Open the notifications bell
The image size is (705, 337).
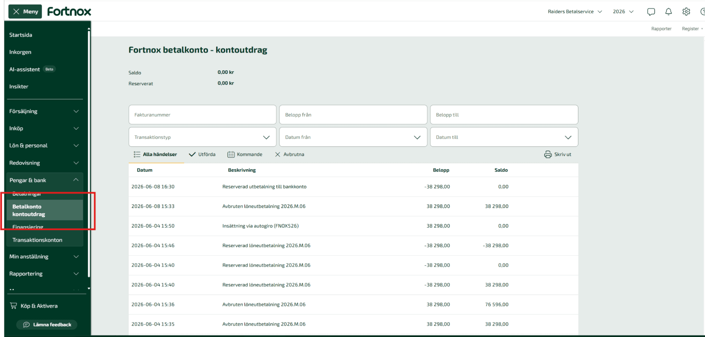tap(668, 12)
